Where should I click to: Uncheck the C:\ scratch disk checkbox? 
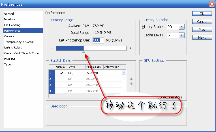tap(61, 73)
